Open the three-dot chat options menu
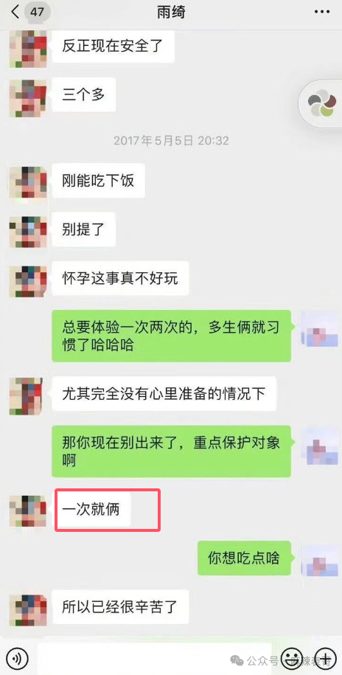The width and height of the screenshot is (342, 675). click(x=322, y=12)
